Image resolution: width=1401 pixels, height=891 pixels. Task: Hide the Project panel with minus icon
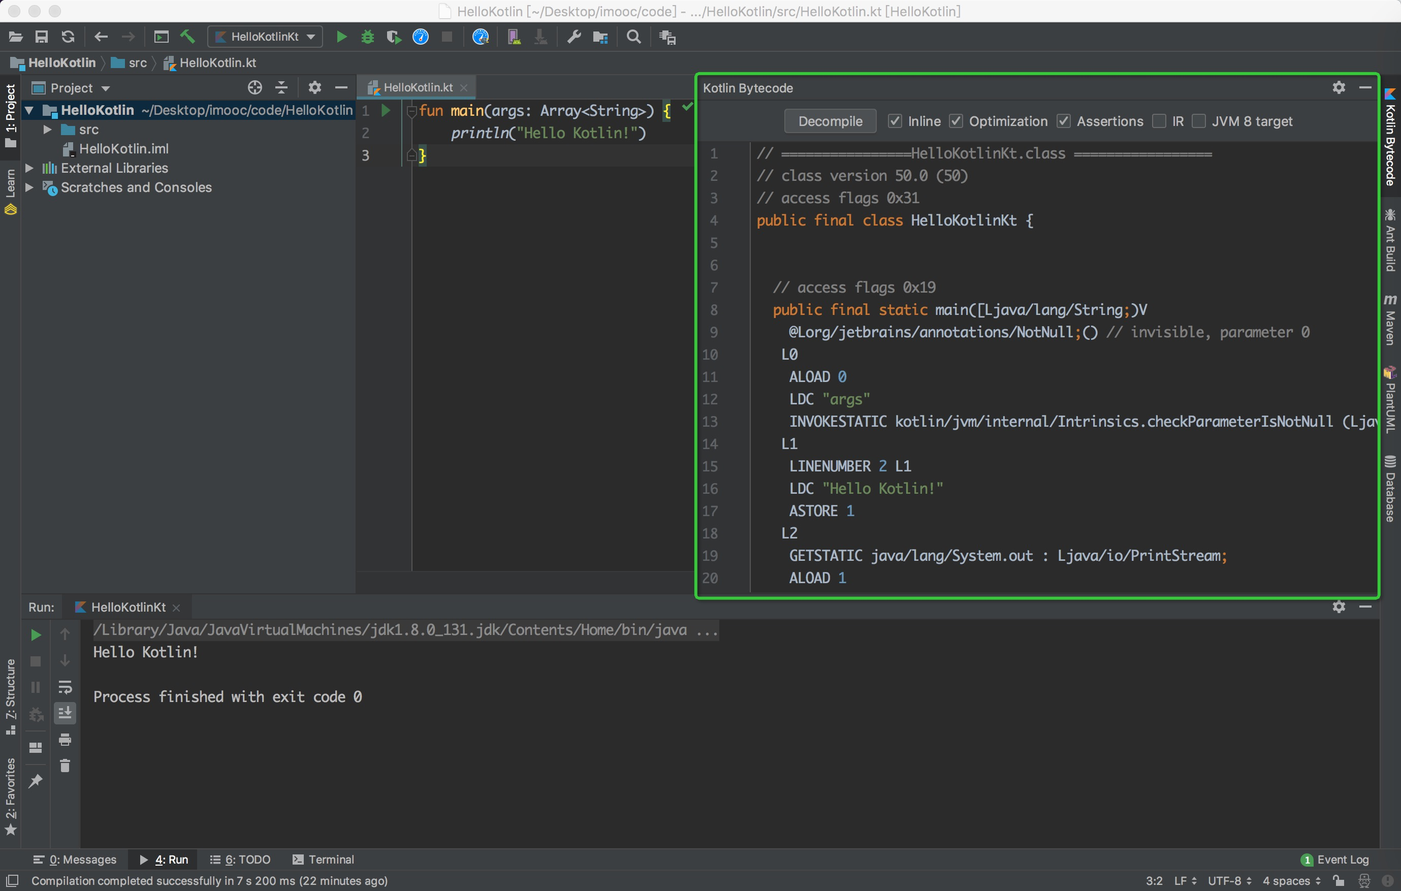tap(341, 88)
